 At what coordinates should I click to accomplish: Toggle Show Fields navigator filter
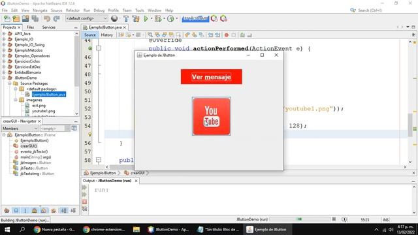16,210
